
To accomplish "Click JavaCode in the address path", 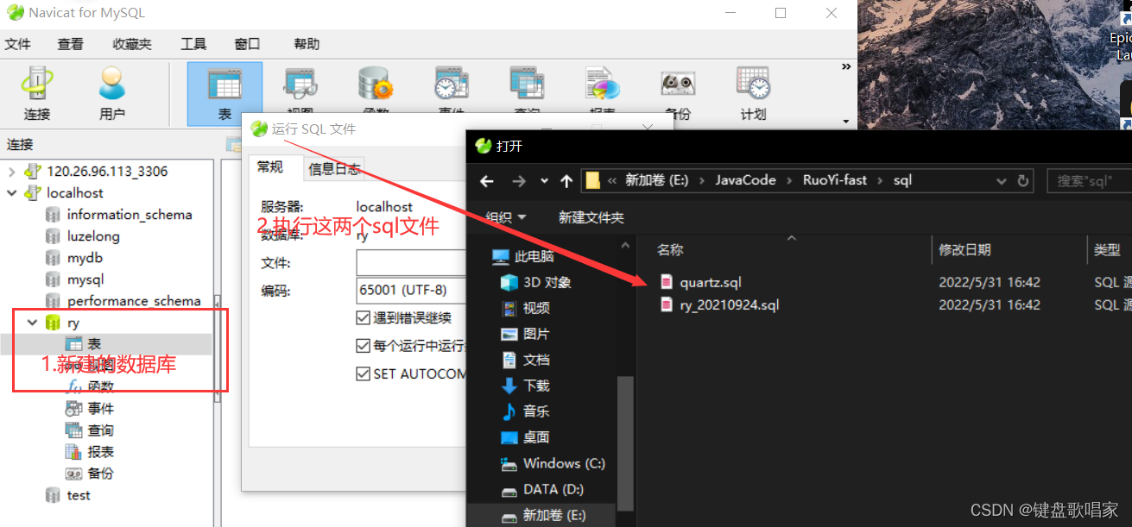I will pos(745,180).
